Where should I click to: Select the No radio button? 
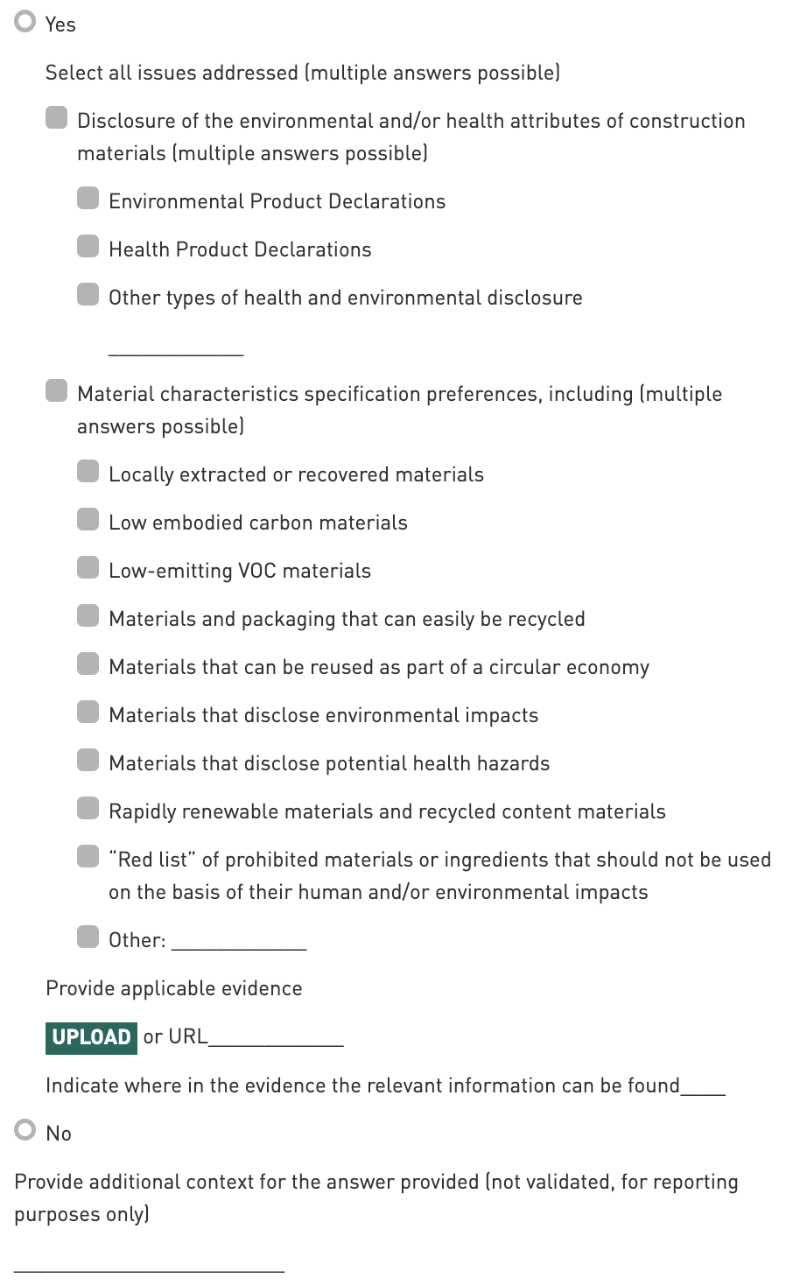[25, 1130]
